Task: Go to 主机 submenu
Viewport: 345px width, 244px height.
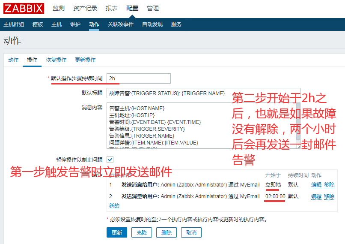Action: click(x=57, y=24)
